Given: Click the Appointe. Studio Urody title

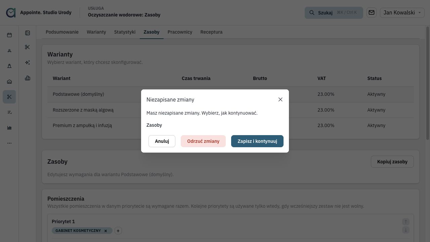Looking at the screenshot, I should [x=46, y=12].
